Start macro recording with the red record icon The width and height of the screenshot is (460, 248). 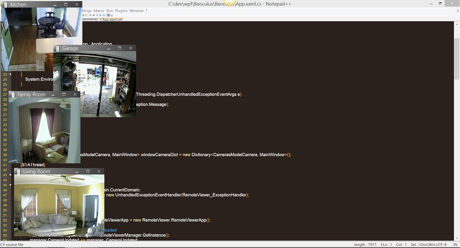(90, 15)
